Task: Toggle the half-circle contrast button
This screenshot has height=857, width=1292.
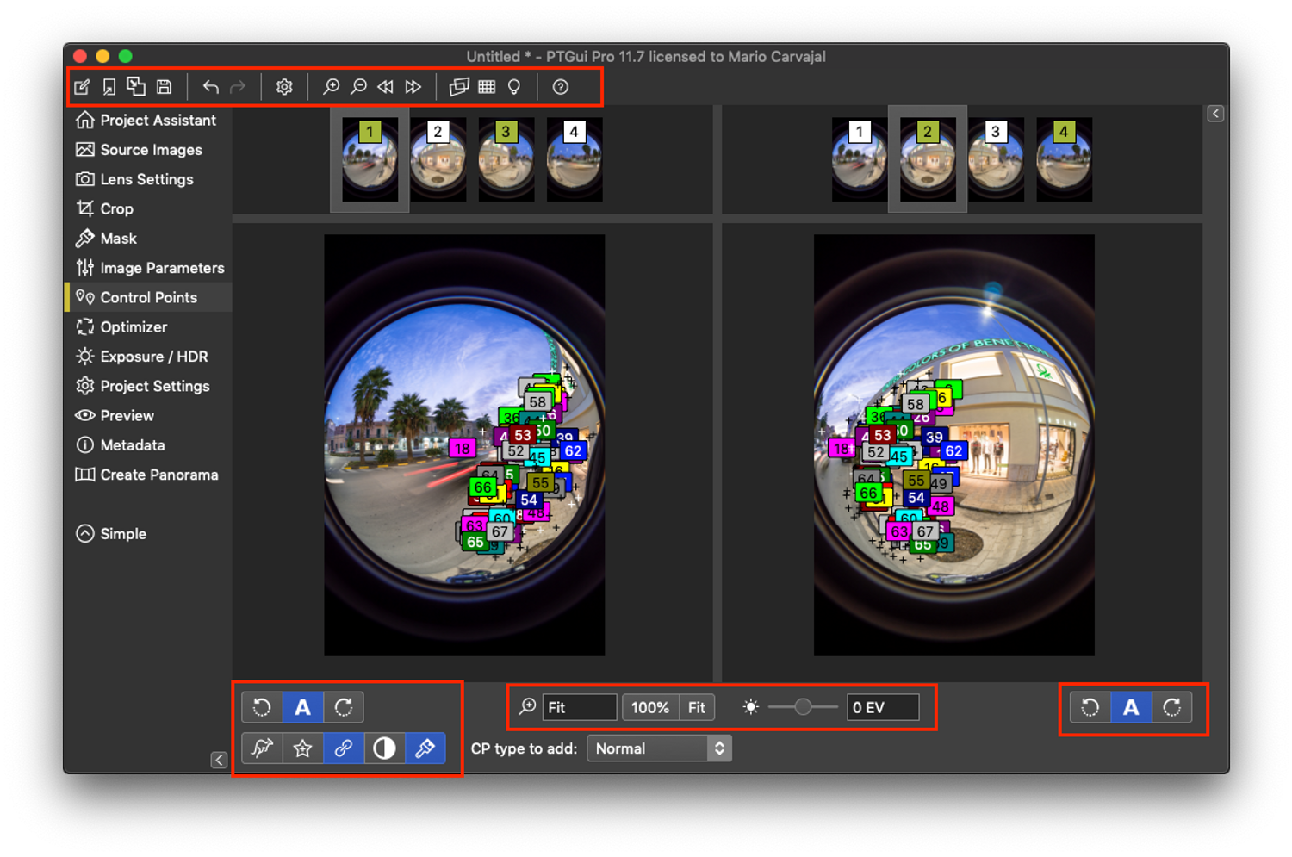Action: click(x=384, y=748)
